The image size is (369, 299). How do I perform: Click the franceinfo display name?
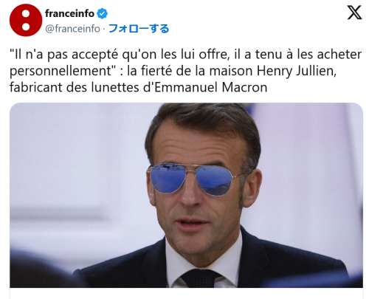[x=69, y=13]
